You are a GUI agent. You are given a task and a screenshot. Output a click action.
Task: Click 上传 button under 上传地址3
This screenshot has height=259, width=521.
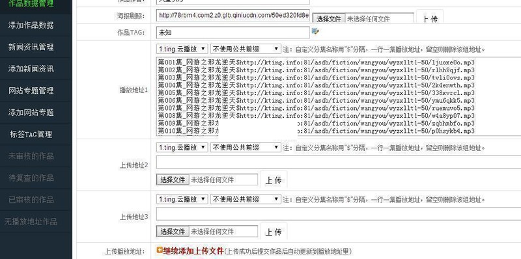[x=274, y=232]
